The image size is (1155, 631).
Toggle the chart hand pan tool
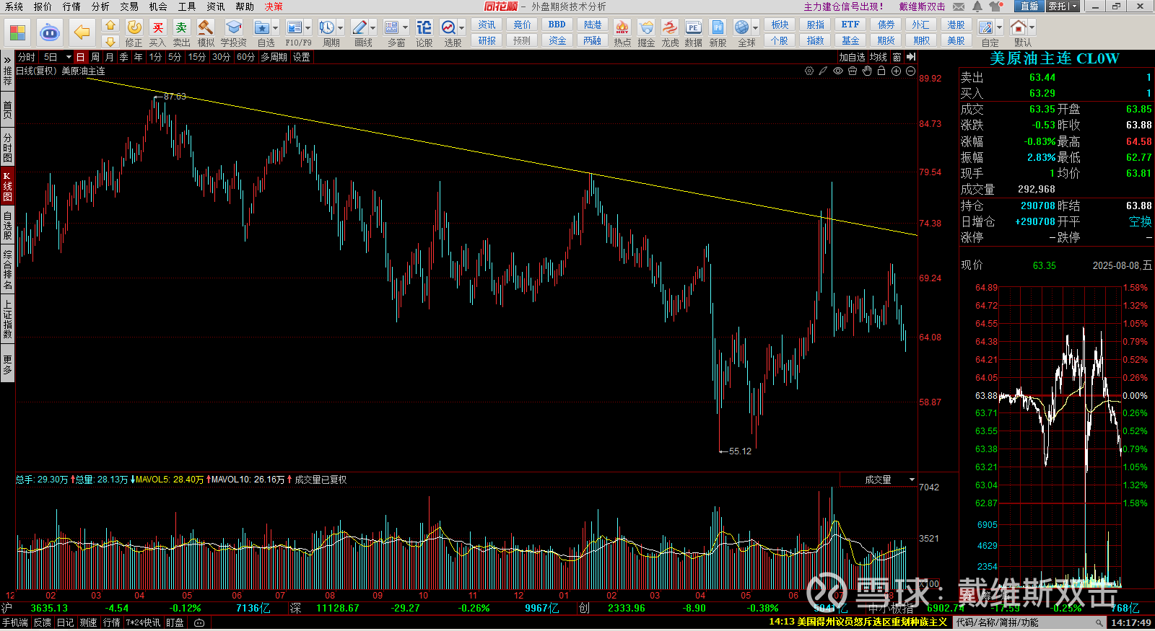[x=867, y=71]
